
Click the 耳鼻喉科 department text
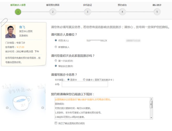24,36
